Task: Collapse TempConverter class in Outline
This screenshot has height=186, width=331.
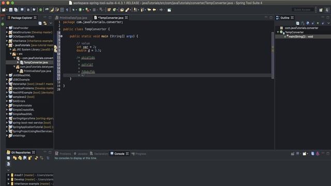Action: pos(278,32)
